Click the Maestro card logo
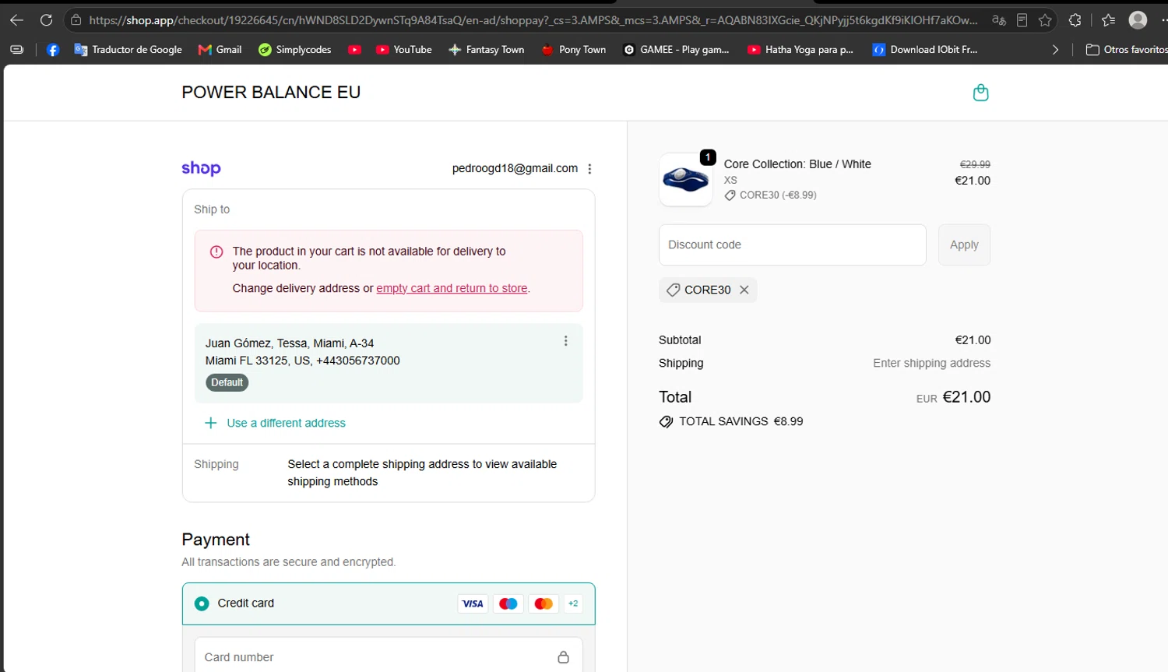The width and height of the screenshot is (1168, 672). [508, 603]
